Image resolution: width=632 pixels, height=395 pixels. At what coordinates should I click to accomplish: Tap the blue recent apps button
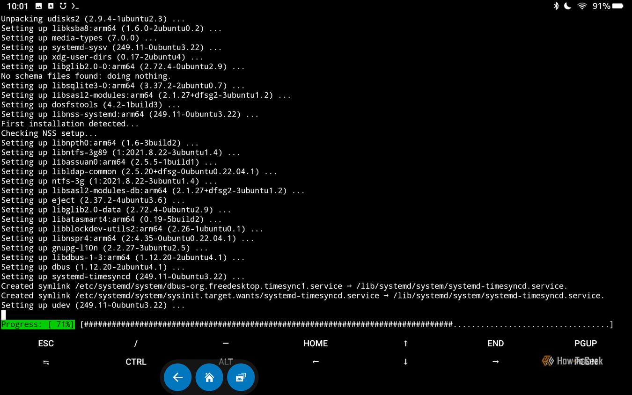pyautogui.click(x=241, y=377)
